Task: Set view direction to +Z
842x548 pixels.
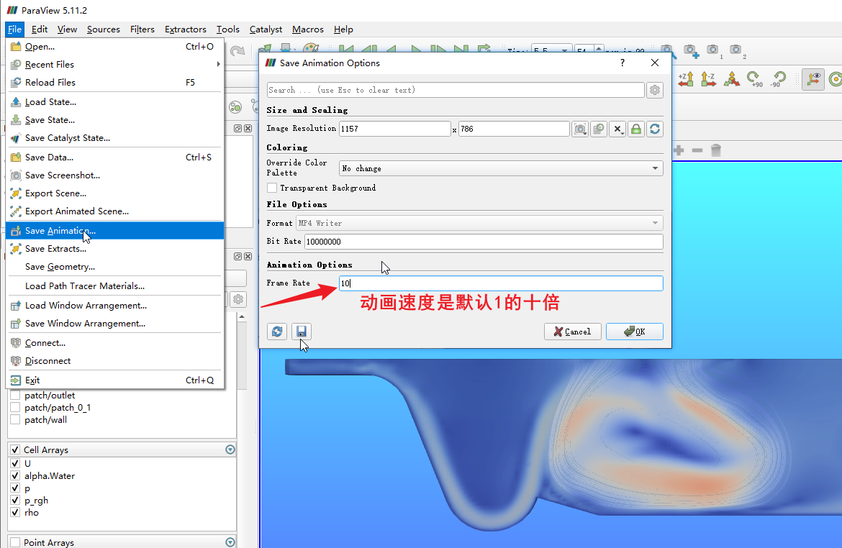Action: click(x=686, y=79)
